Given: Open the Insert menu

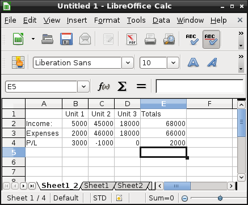Looking at the screenshot, I should [77, 20].
